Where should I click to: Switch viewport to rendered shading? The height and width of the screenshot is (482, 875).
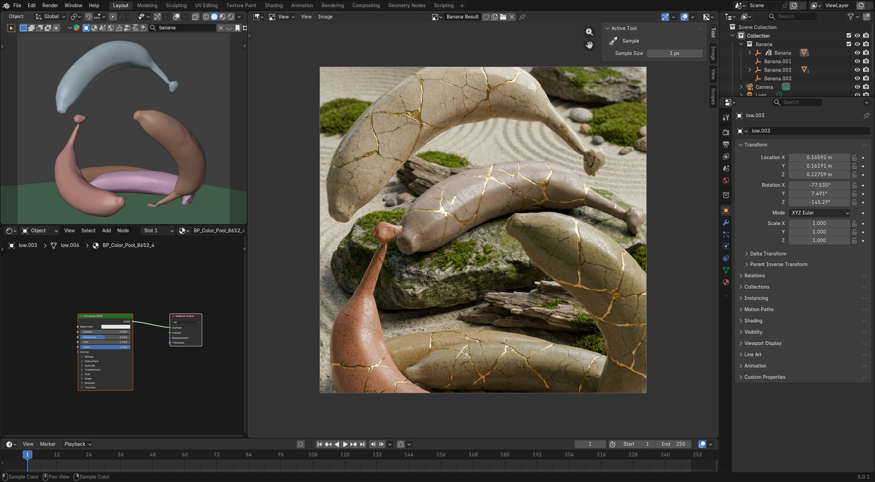(x=231, y=17)
